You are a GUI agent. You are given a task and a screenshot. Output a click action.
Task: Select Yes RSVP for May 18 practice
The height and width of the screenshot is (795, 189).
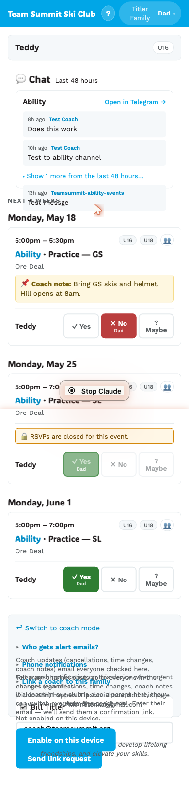click(81, 326)
